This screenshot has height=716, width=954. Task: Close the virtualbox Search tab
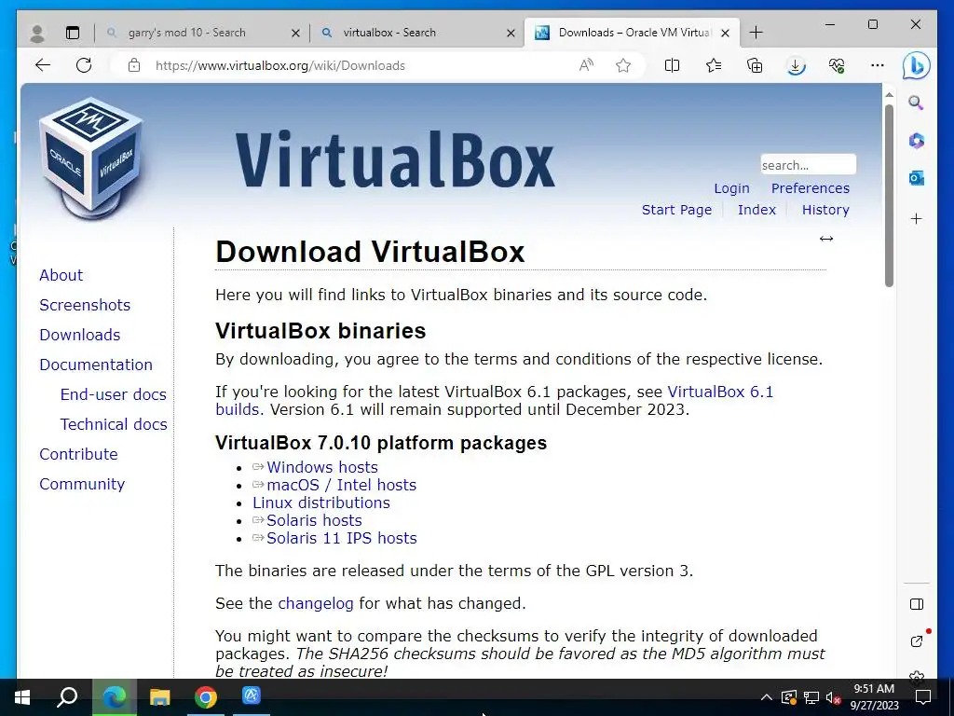point(511,33)
